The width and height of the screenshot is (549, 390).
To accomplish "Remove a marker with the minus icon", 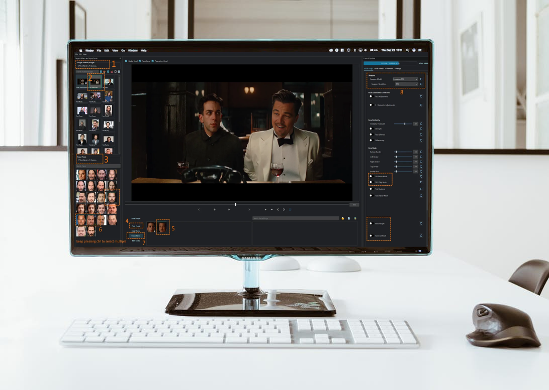I will point(271,209).
